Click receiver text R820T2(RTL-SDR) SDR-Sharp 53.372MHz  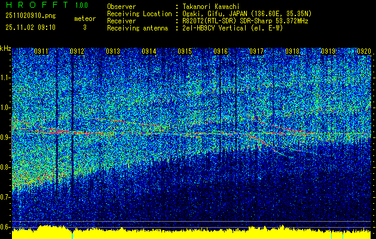245,21
